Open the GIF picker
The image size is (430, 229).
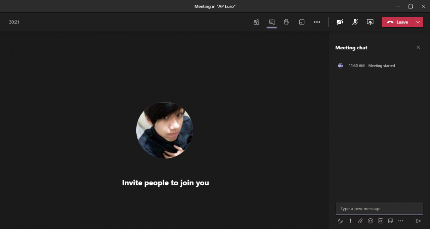point(381,221)
